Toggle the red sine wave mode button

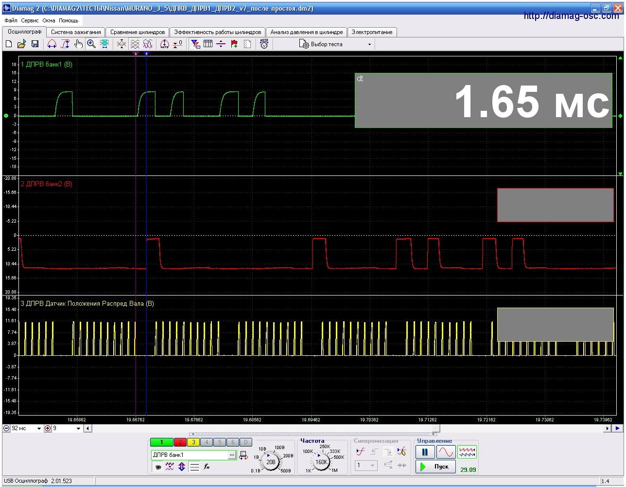pyautogui.click(x=446, y=452)
